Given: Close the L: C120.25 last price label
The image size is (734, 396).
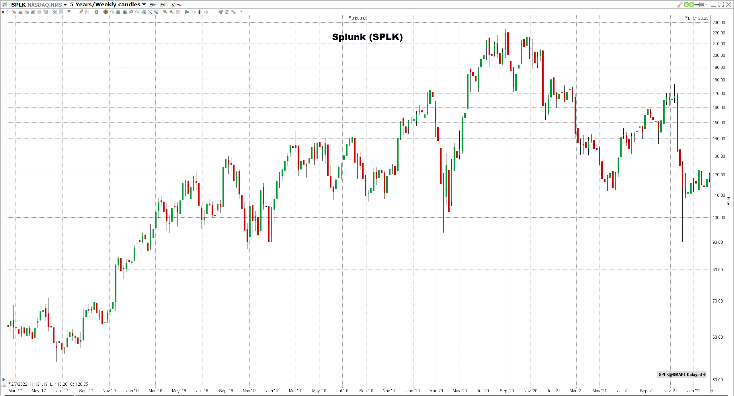Looking at the screenshot, I should 686,17.
